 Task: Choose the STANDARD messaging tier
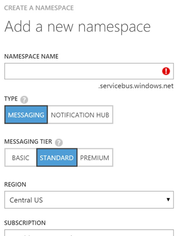[x=57, y=157]
